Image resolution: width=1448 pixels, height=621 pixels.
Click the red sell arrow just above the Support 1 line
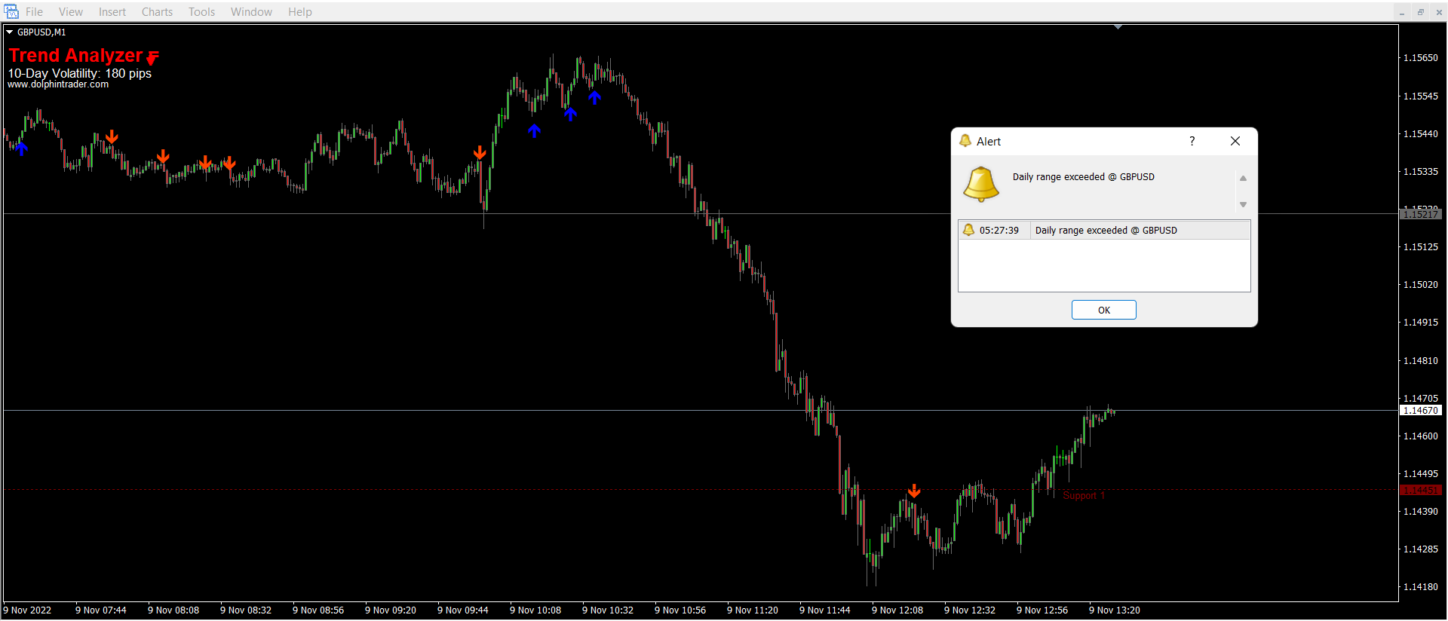914,491
